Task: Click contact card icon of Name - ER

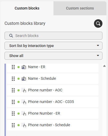Action: [x=24, y=67]
